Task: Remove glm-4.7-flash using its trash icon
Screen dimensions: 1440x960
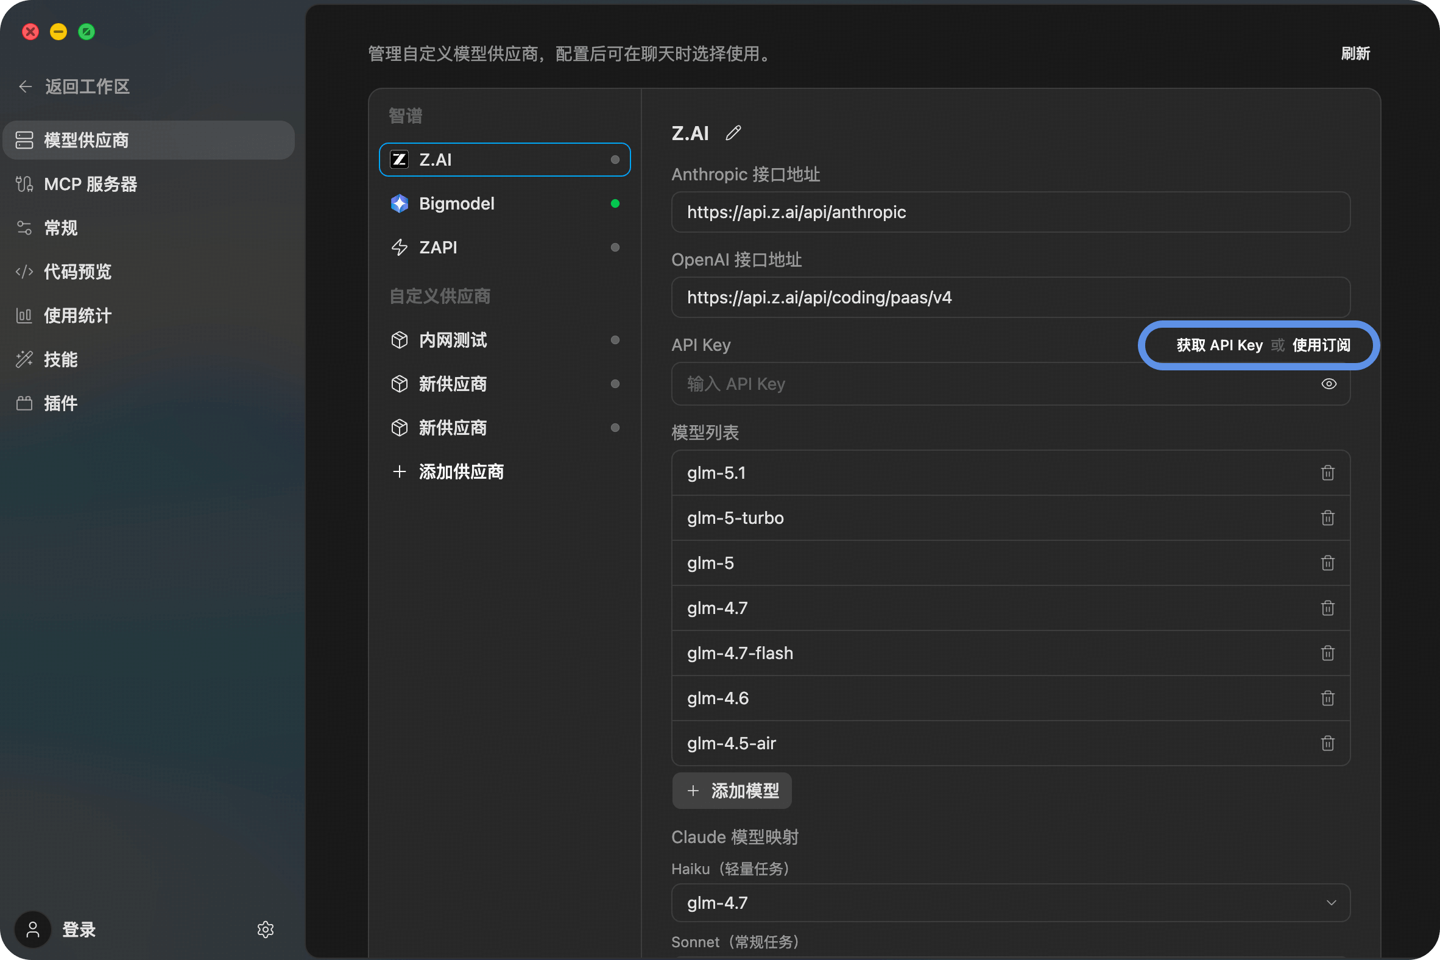Action: (x=1327, y=653)
